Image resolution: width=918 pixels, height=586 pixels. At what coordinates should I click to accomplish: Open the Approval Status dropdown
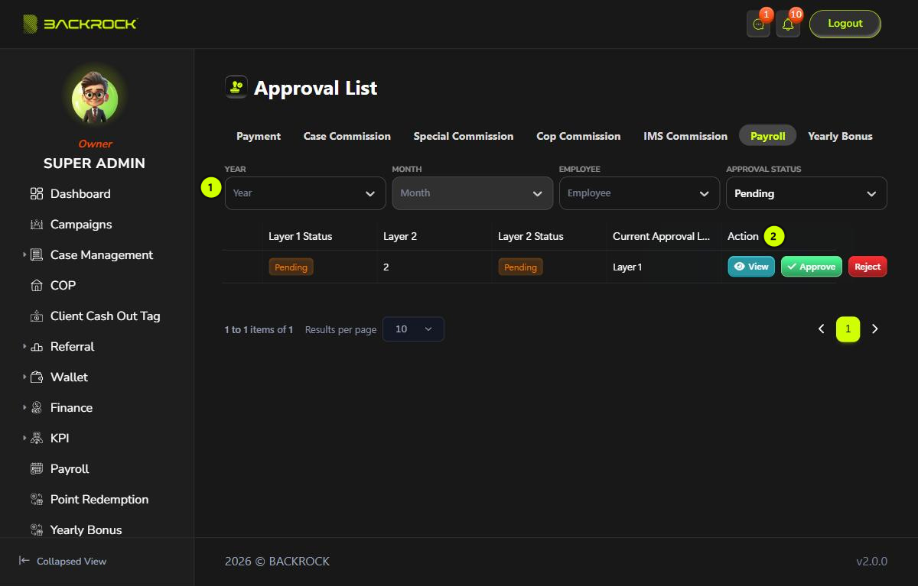click(806, 193)
